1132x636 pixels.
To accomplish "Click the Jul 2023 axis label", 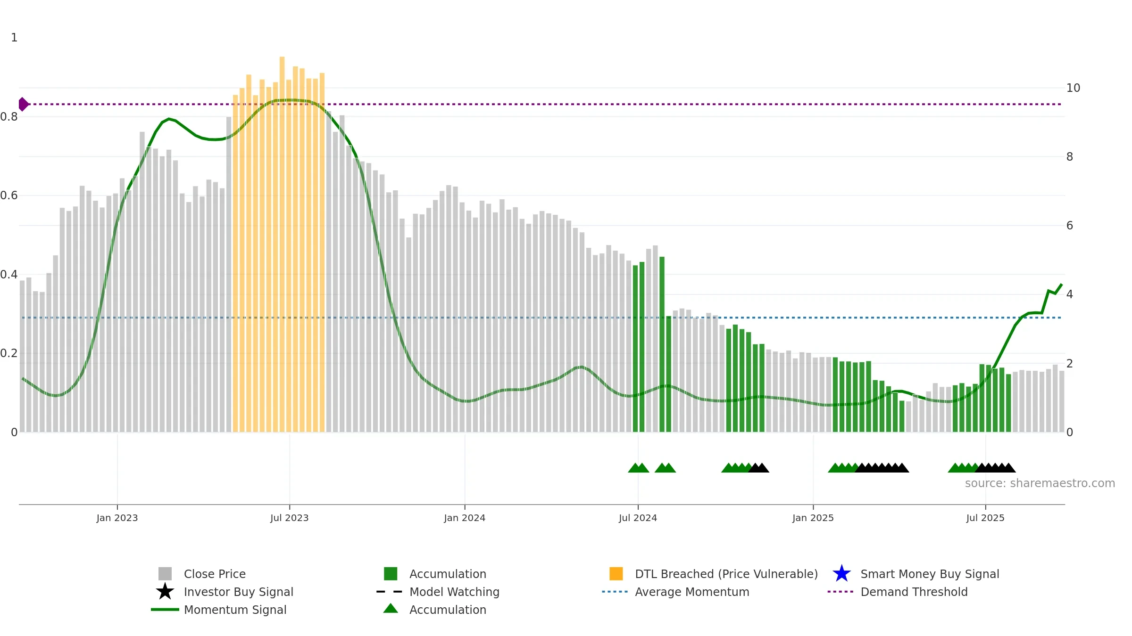I will click(289, 518).
